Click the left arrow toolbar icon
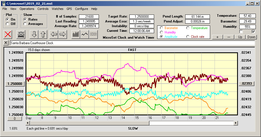The image size is (261, 137). [54, 34]
